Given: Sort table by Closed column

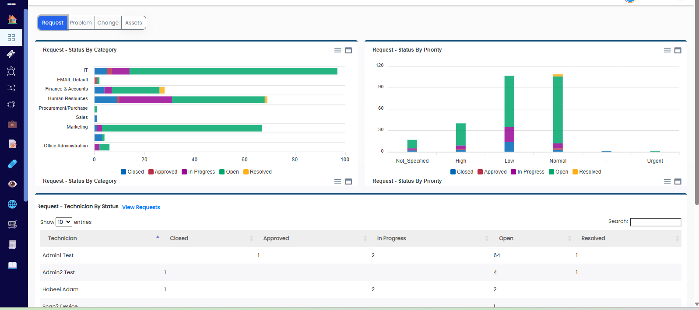Looking at the screenshot, I should (x=209, y=238).
